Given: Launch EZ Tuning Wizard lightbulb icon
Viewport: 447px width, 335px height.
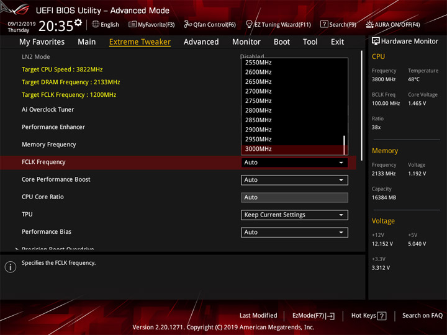Looking at the screenshot, I should coord(249,24).
